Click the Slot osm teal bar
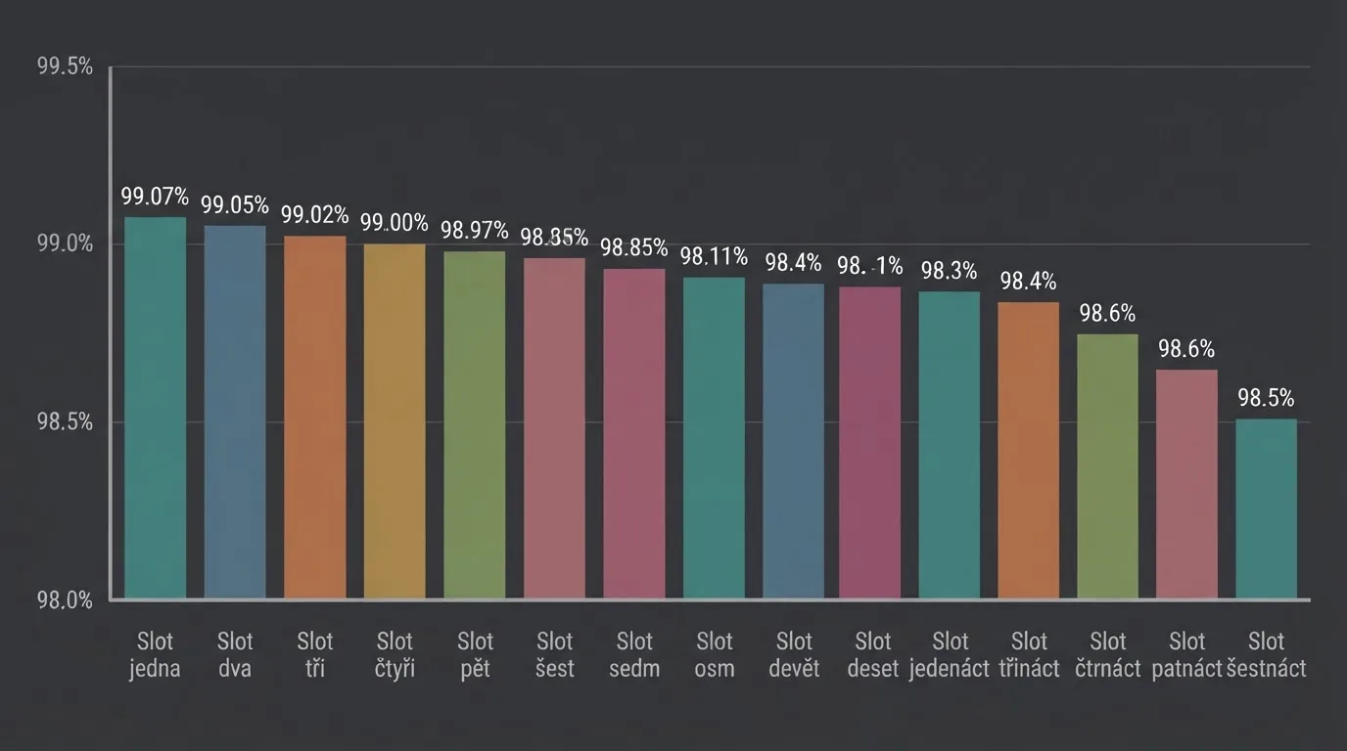The height and width of the screenshot is (751, 1347). (714, 438)
